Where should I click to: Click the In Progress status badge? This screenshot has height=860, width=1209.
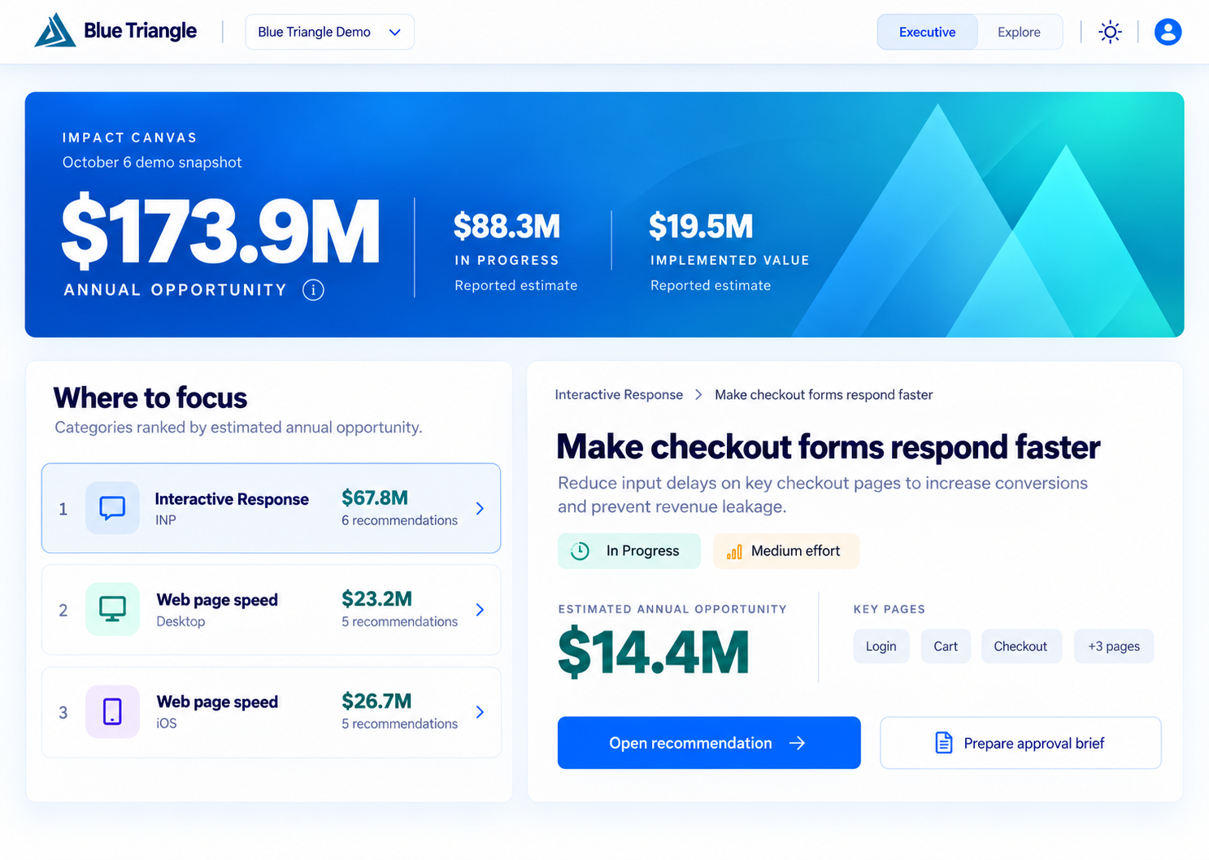pos(628,551)
